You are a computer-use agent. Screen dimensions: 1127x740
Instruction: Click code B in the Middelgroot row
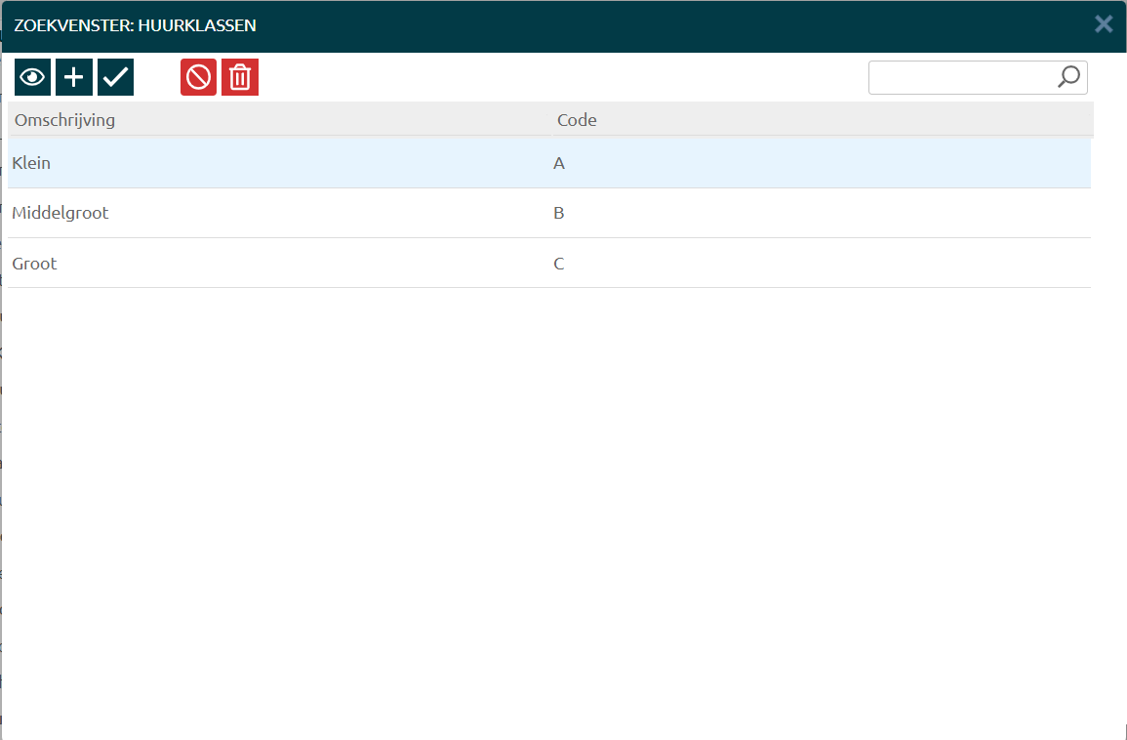click(559, 213)
